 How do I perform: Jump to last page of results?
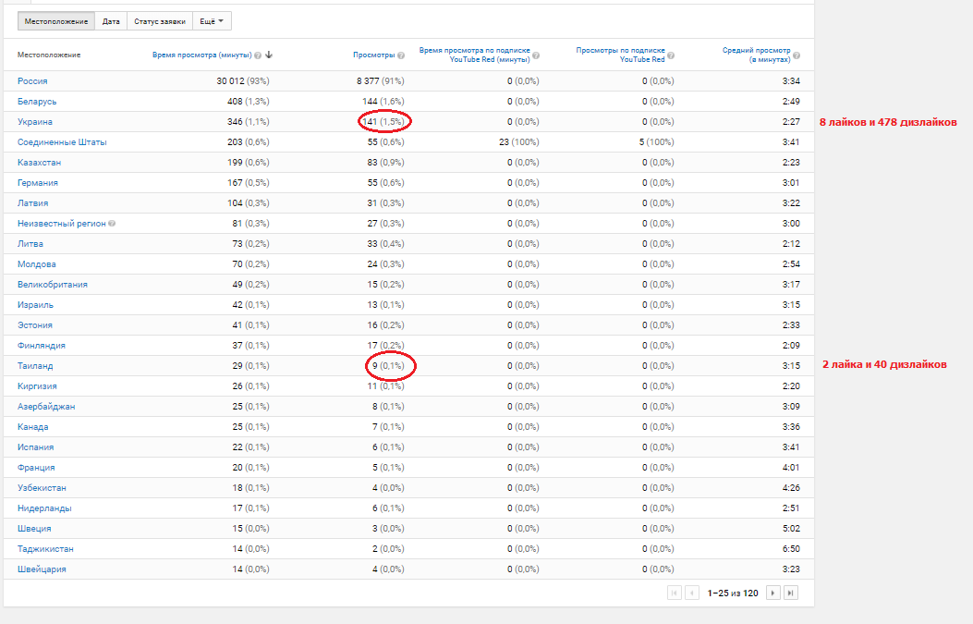pos(790,593)
